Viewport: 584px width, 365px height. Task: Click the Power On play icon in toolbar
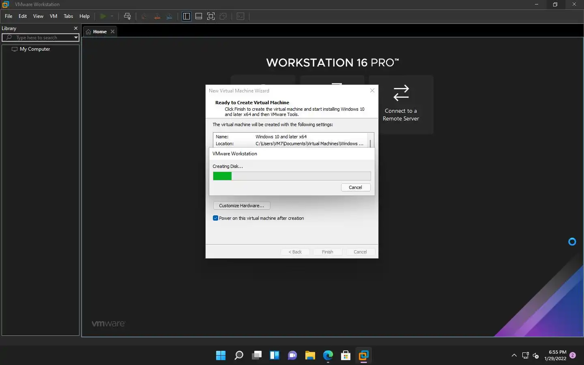103,16
